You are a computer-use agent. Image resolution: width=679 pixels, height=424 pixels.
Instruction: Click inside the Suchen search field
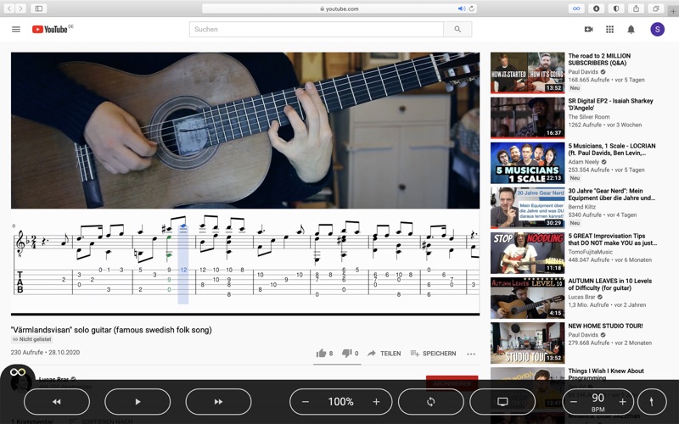point(316,30)
